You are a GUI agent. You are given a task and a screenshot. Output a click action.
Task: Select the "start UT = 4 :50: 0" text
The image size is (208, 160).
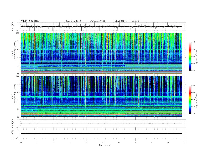127,21
